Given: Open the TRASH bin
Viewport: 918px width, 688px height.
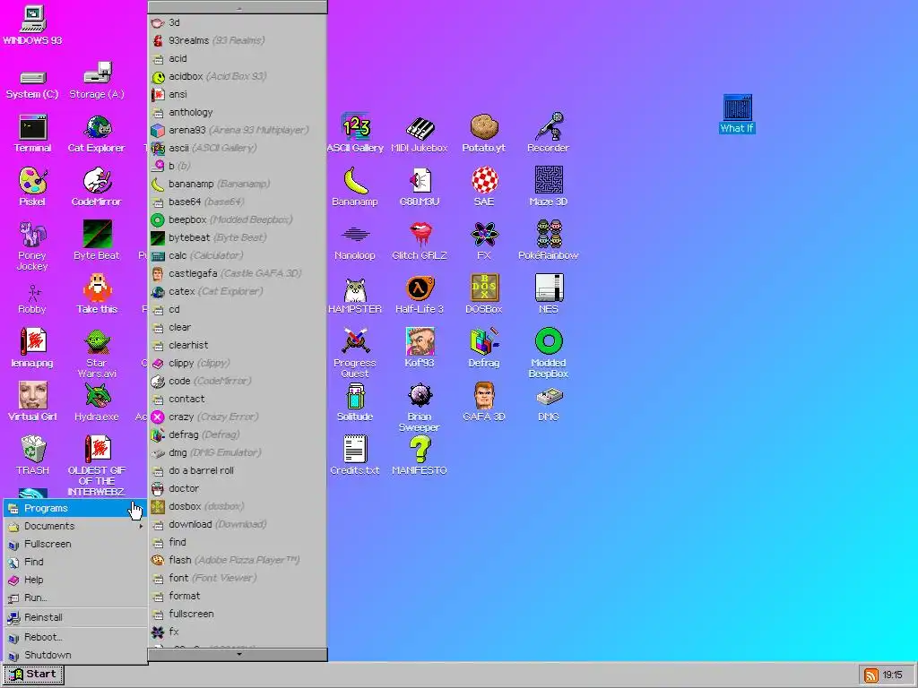Looking at the screenshot, I should [x=32, y=455].
